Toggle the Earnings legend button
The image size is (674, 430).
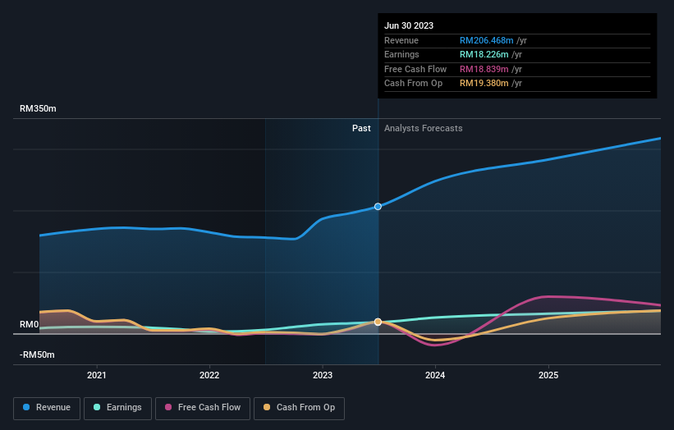(117, 408)
